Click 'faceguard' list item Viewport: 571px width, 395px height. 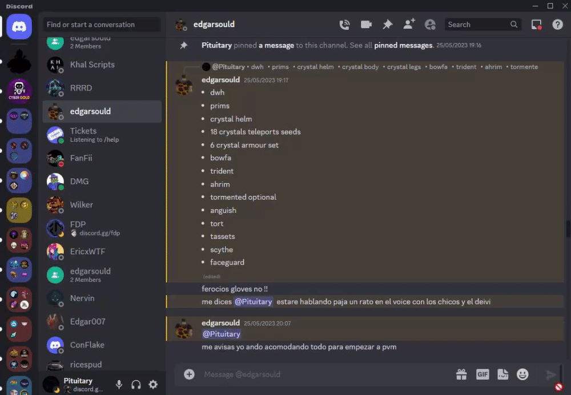point(227,263)
